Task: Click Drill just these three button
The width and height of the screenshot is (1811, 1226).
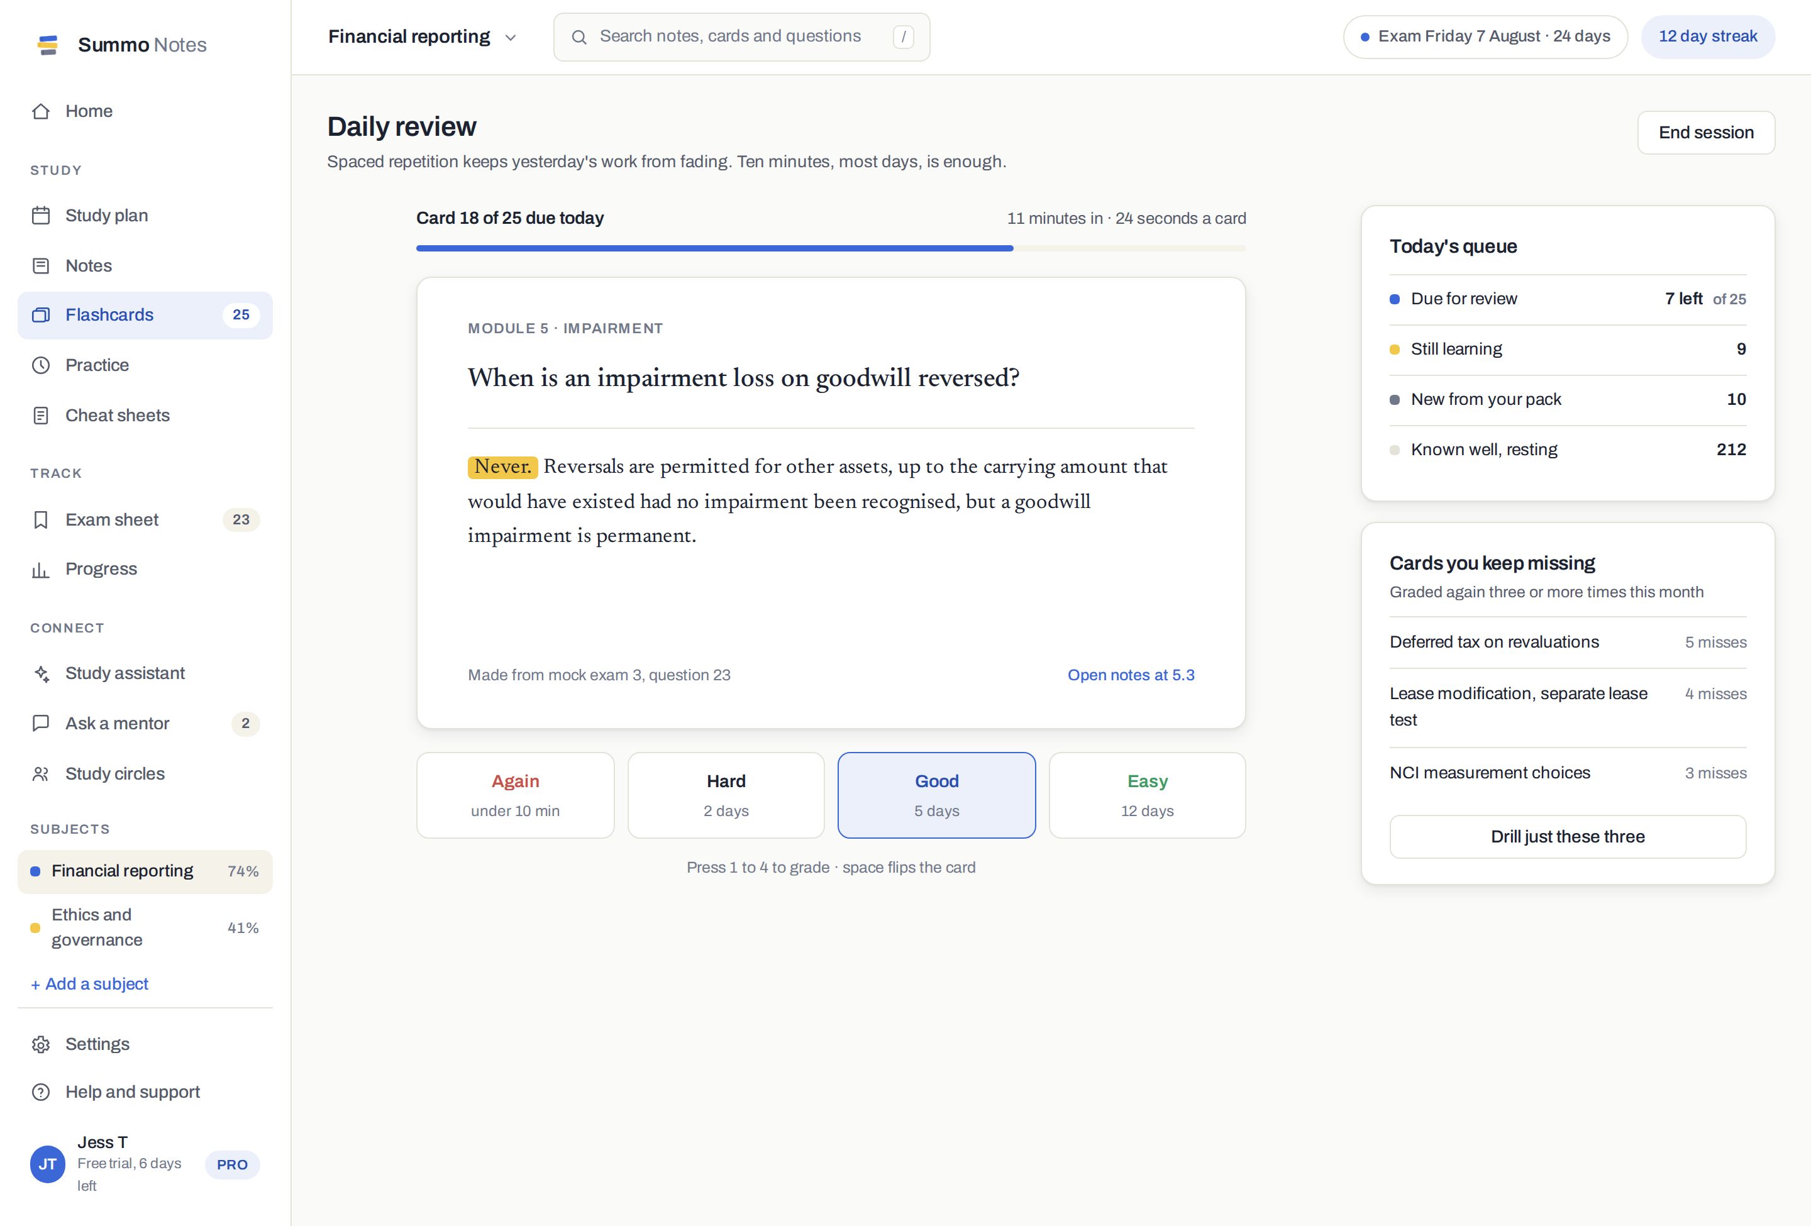Action: point(1568,837)
